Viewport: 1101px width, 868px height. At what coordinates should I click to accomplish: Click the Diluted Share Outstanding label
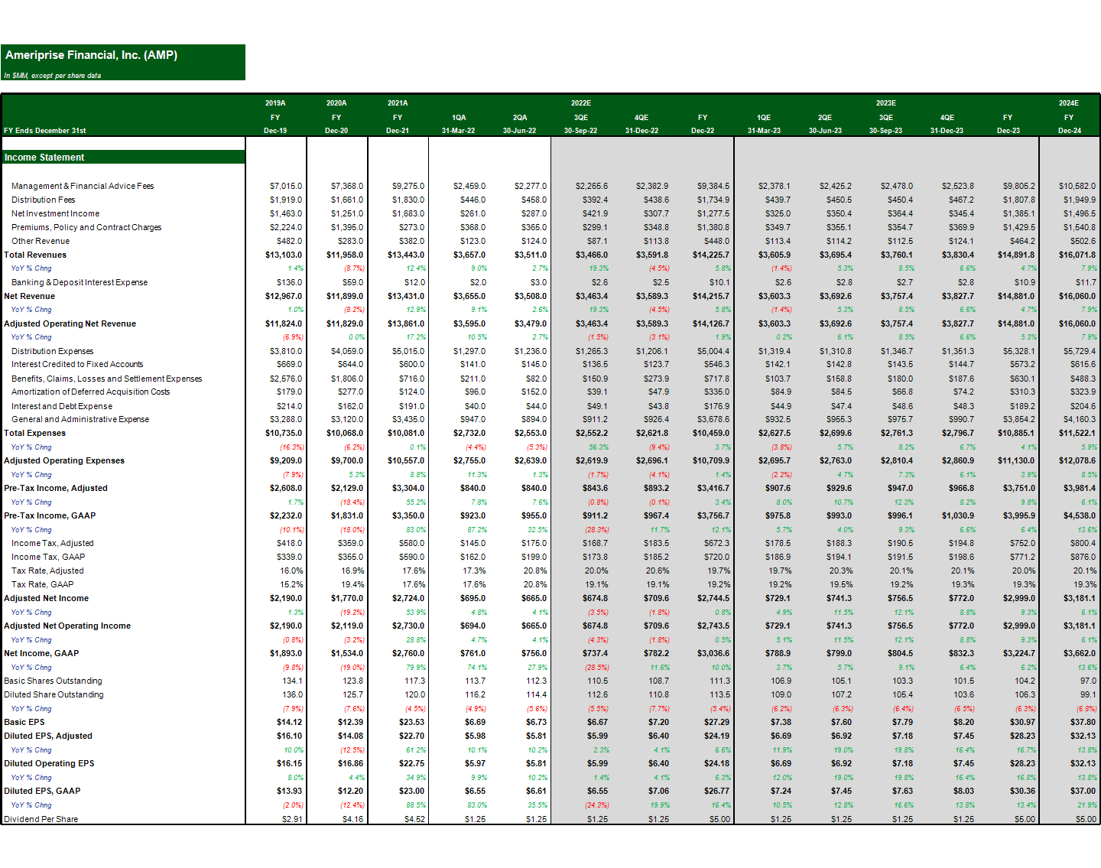pyautogui.click(x=54, y=694)
